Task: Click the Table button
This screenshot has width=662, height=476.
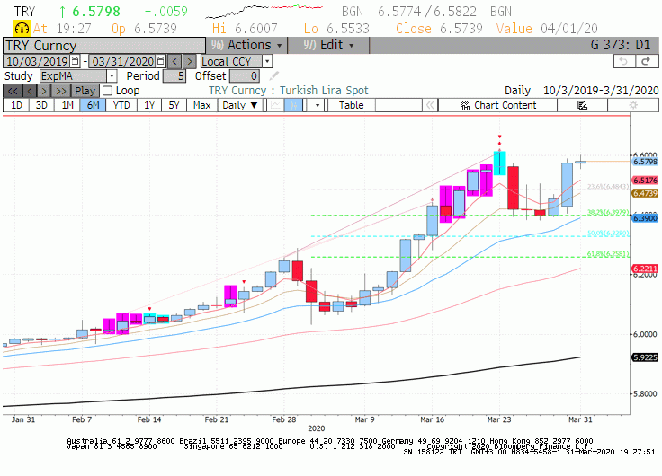Action: point(352,105)
